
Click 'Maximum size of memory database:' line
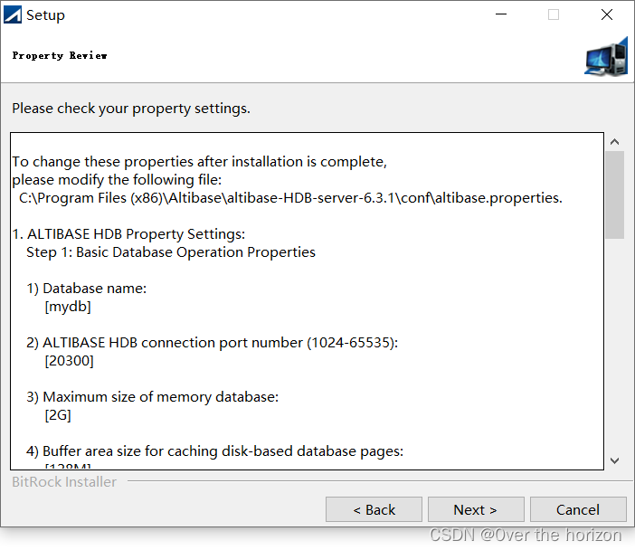point(153,397)
